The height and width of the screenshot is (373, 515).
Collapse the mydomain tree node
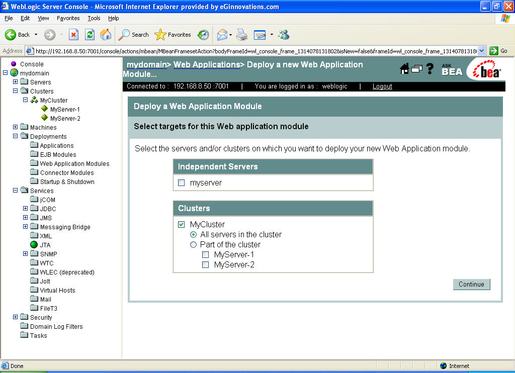[5, 72]
